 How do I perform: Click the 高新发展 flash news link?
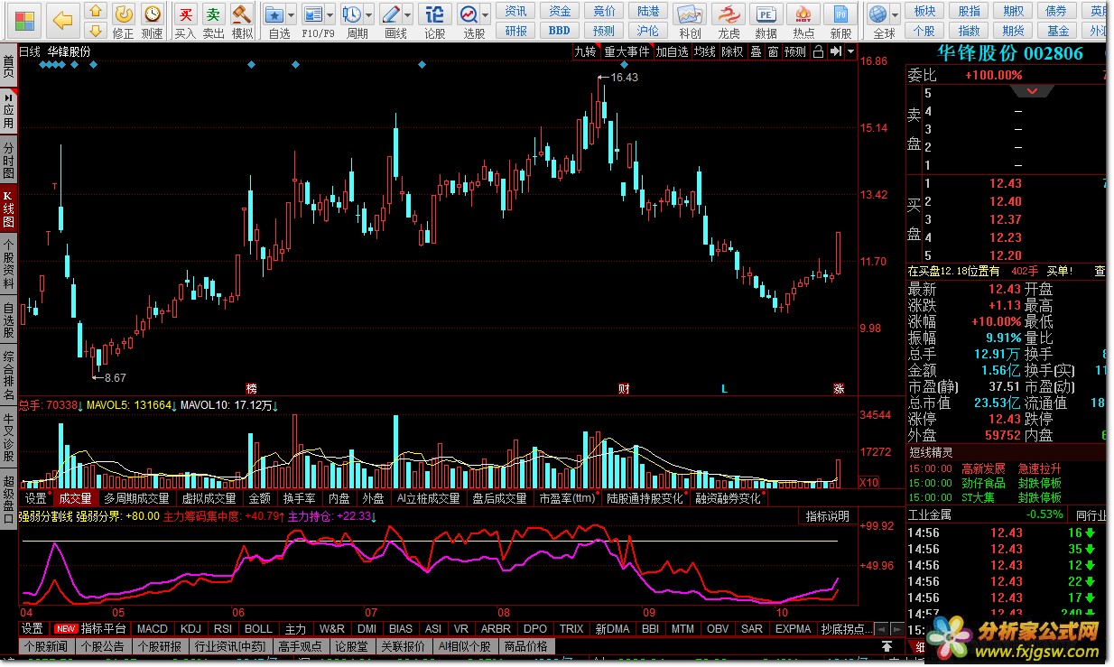click(982, 469)
